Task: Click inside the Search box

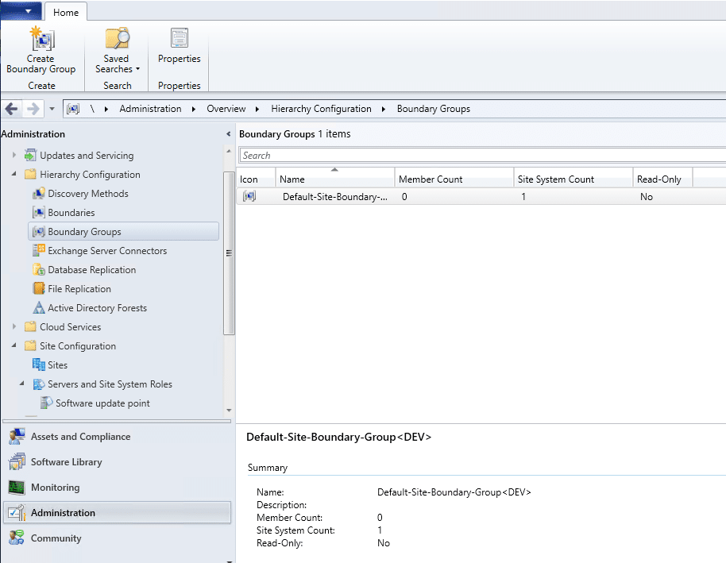Action: [x=397, y=156]
